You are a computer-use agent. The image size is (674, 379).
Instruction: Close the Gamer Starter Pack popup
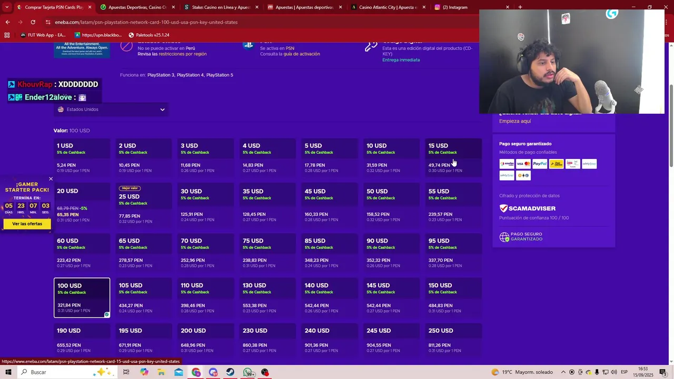pos(51,179)
